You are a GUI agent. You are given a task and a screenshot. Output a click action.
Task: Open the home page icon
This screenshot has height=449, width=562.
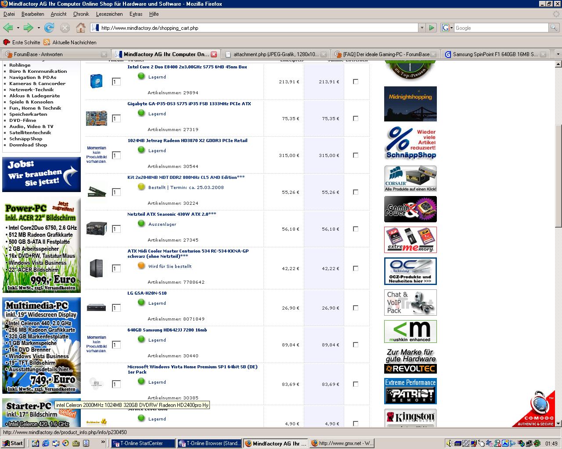81,28
